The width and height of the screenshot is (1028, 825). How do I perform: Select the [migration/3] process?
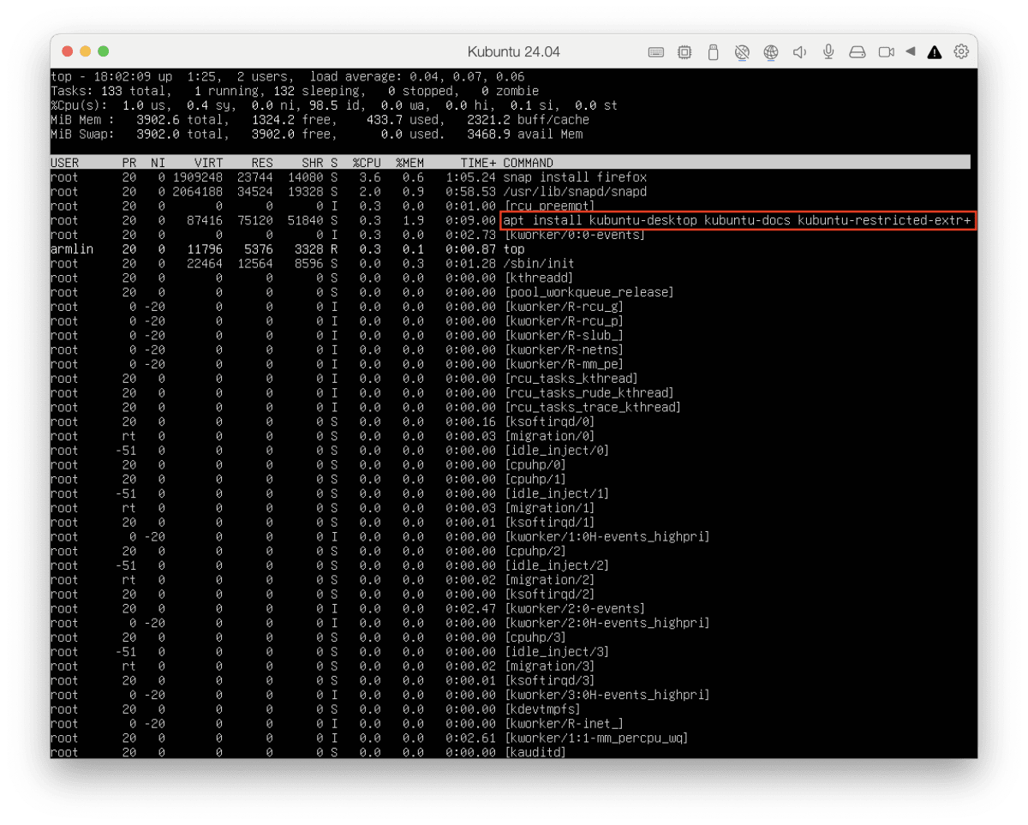click(x=550, y=666)
